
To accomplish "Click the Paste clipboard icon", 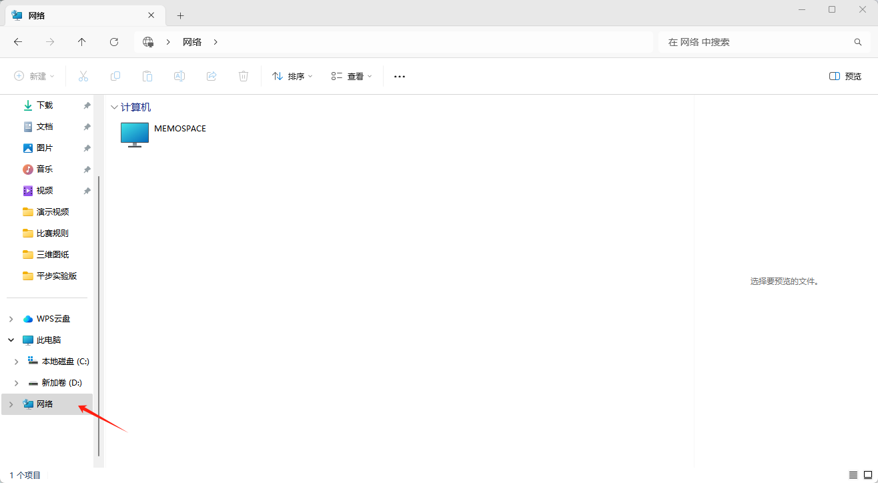I will (147, 76).
